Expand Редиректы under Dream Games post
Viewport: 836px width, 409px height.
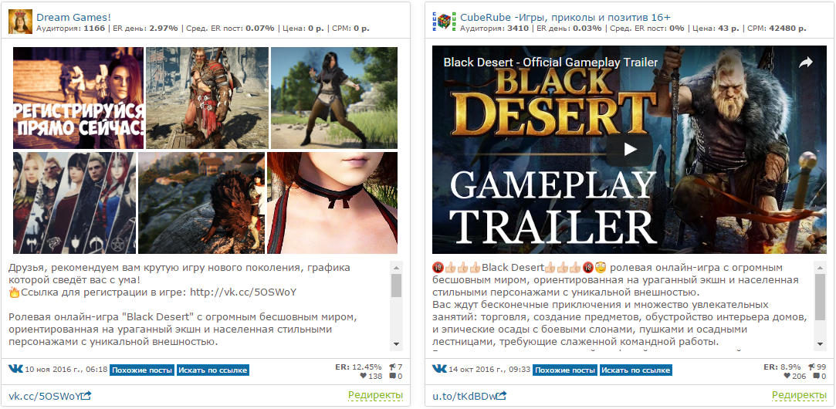point(375,395)
